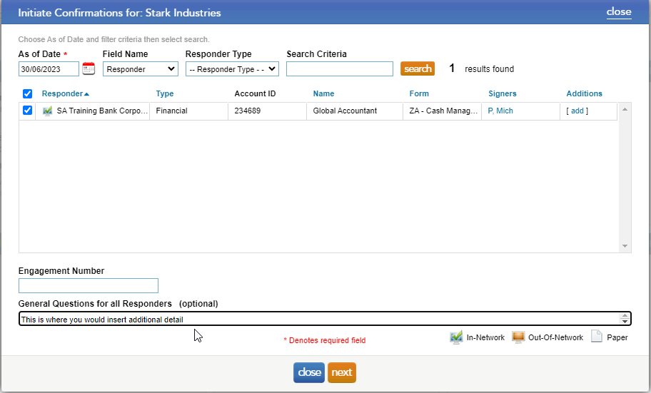Click the blue close button at bottom
The width and height of the screenshot is (651, 393).
309,372
